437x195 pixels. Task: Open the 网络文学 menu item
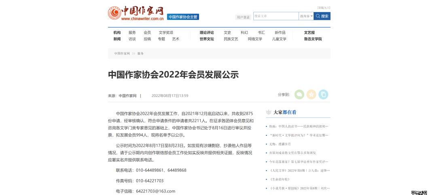coord(255,39)
